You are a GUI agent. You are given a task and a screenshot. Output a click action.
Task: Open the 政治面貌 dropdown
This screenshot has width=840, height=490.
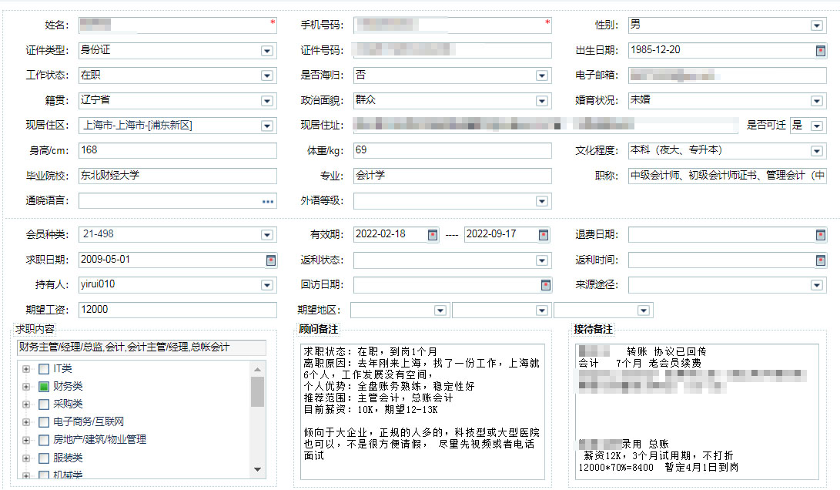coord(541,101)
